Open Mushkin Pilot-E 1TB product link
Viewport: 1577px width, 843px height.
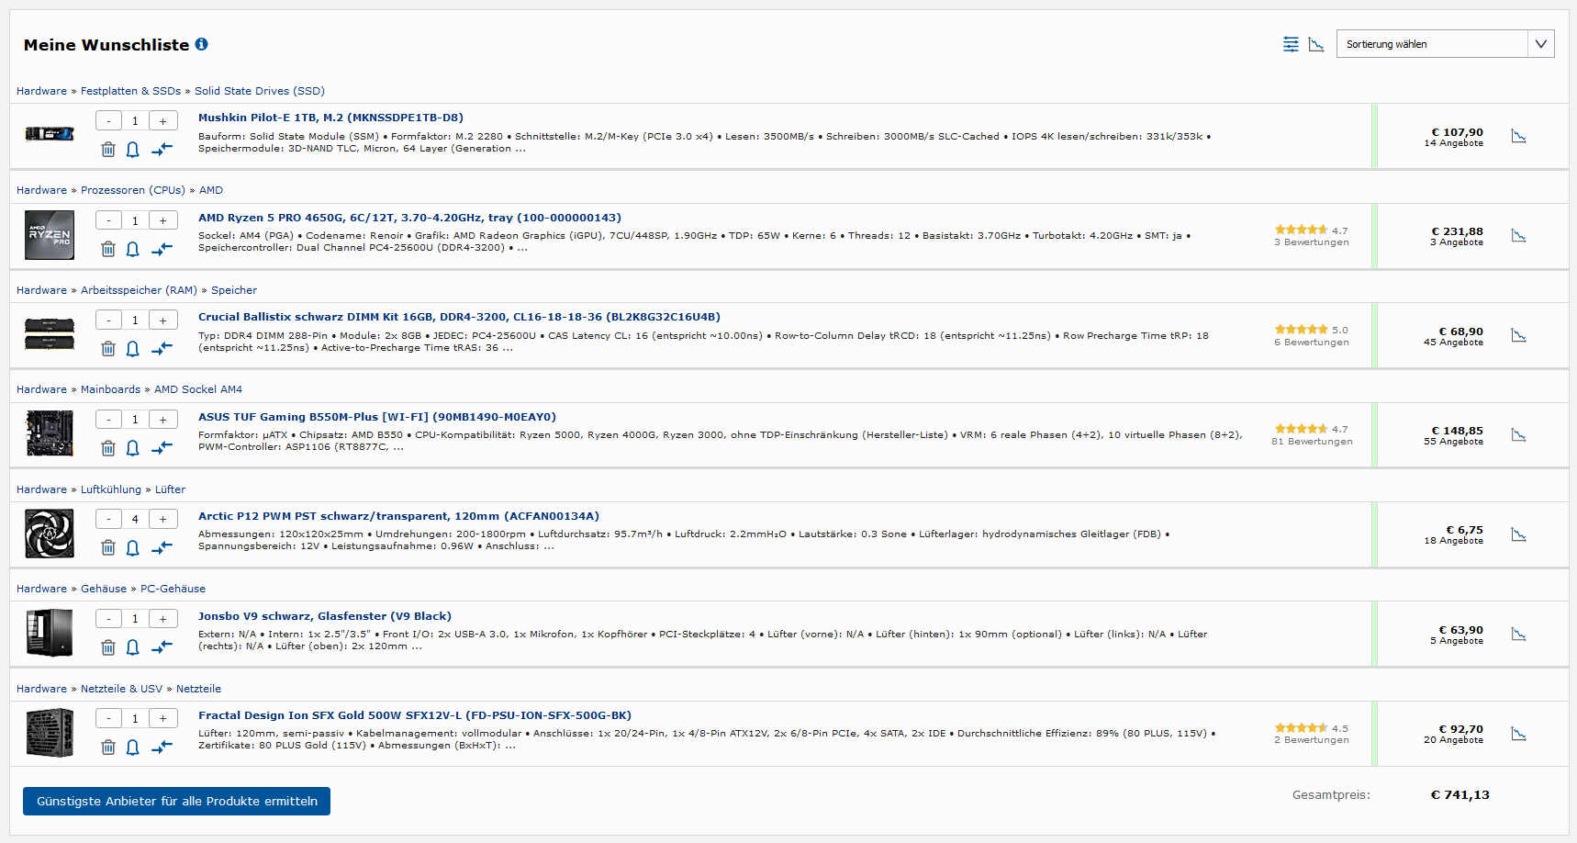click(330, 118)
